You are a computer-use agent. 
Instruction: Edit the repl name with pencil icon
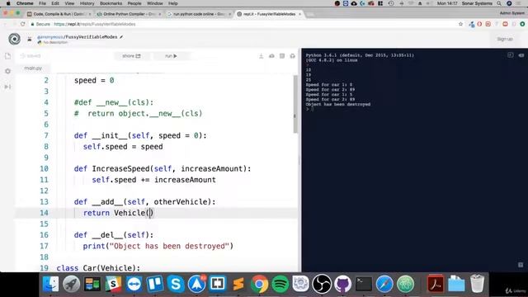coord(121,36)
